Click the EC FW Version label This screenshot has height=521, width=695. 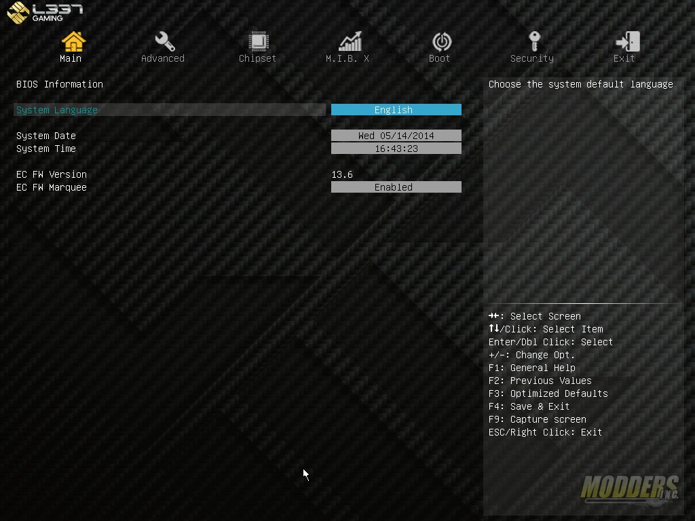click(x=52, y=174)
